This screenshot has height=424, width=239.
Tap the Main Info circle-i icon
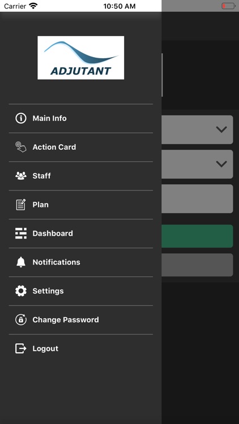click(x=21, y=118)
